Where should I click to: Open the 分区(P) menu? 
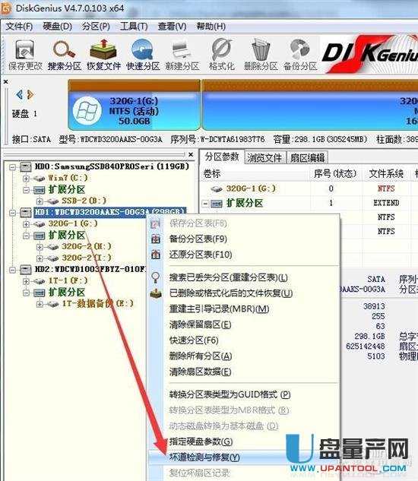coord(96,27)
